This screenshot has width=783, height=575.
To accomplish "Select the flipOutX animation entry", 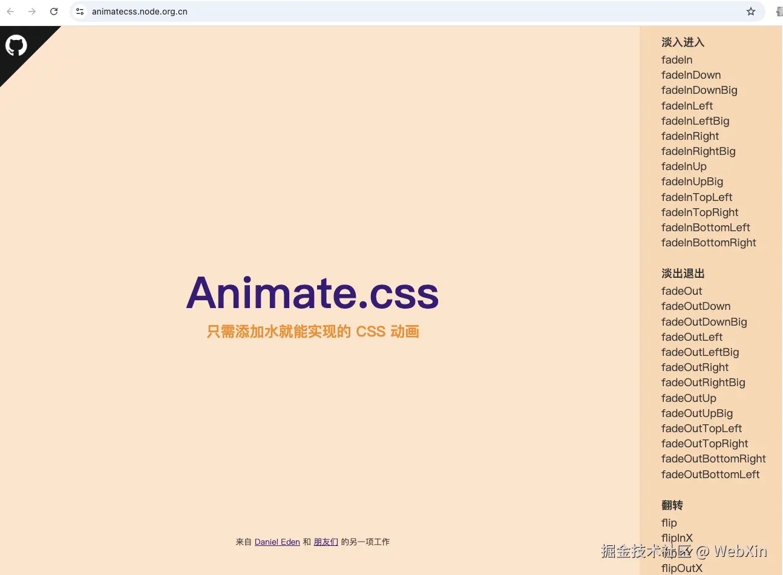I will pos(682,568).
